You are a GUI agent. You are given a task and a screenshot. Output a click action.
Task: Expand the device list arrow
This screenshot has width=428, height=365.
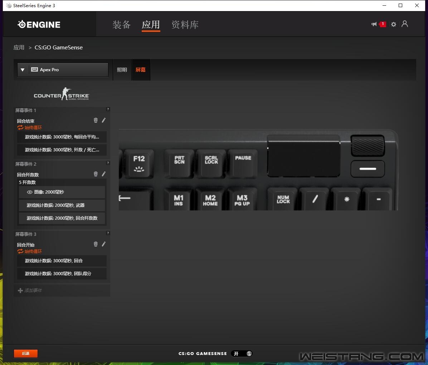coord(23,70)
